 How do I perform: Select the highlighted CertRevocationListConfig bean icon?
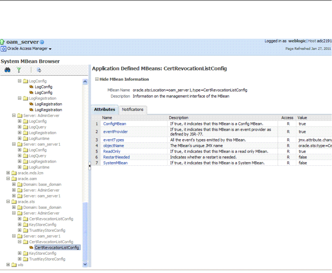point(32,248)
